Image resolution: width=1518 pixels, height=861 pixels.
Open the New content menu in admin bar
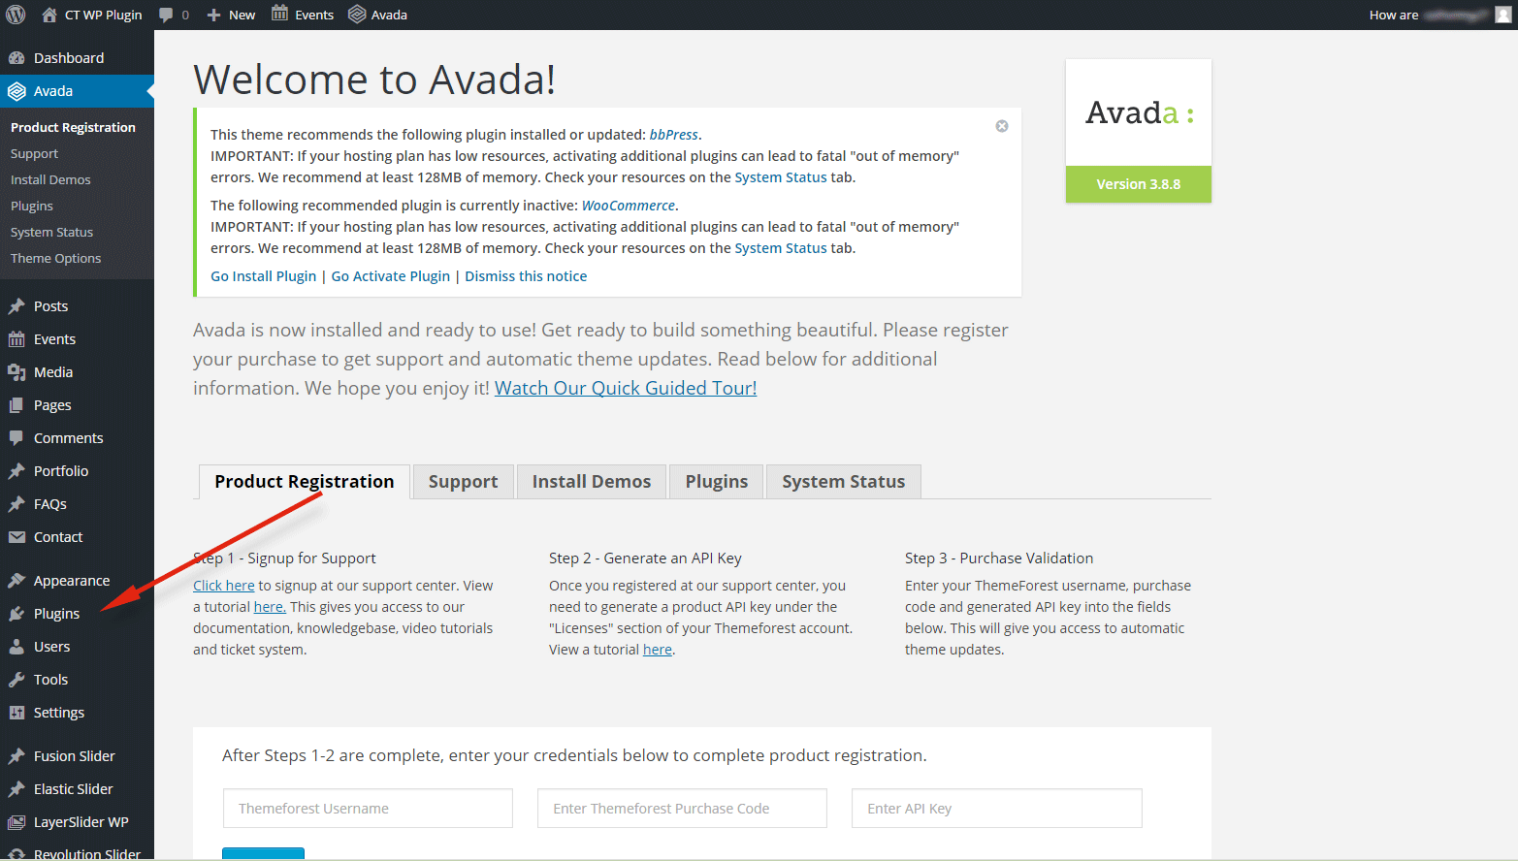click(231, 15)
